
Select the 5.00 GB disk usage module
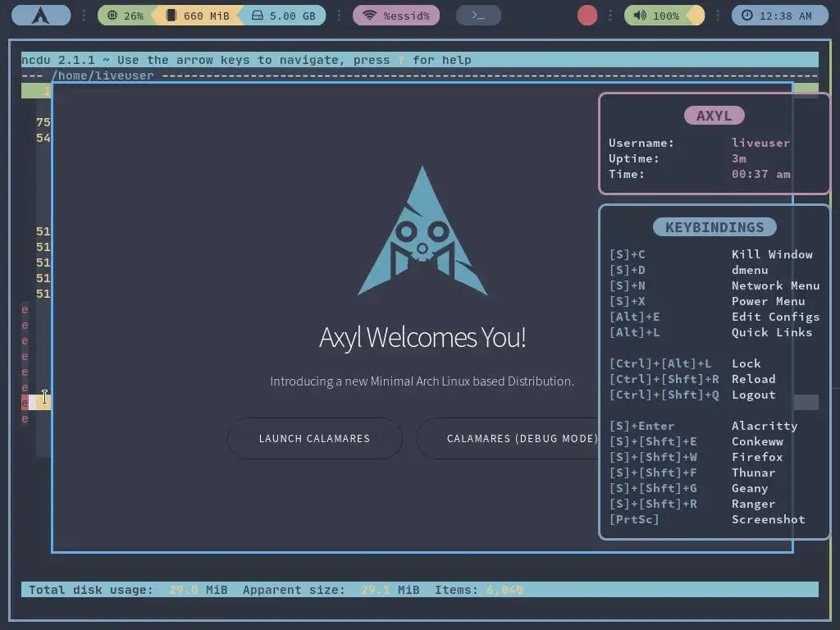pyautogui.click(x=283, y=16)
